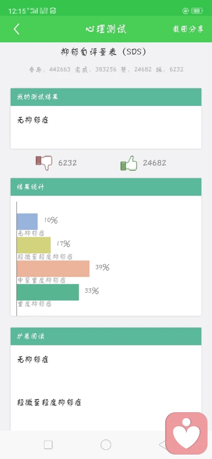Open the pink heart floating app icon
This screenshot has width=212, height=459.
click(x=186, y=433)
